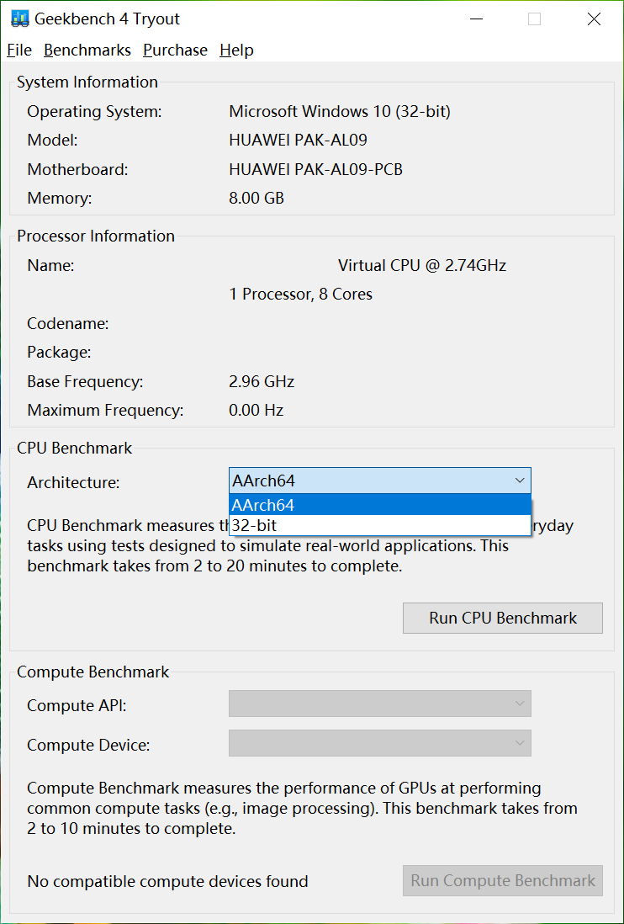The width and height of the screenshot is (624, 924).
Task: Click the 'Virtual CPU @ 2.74GHz' text
Action: tap(422, 266)
